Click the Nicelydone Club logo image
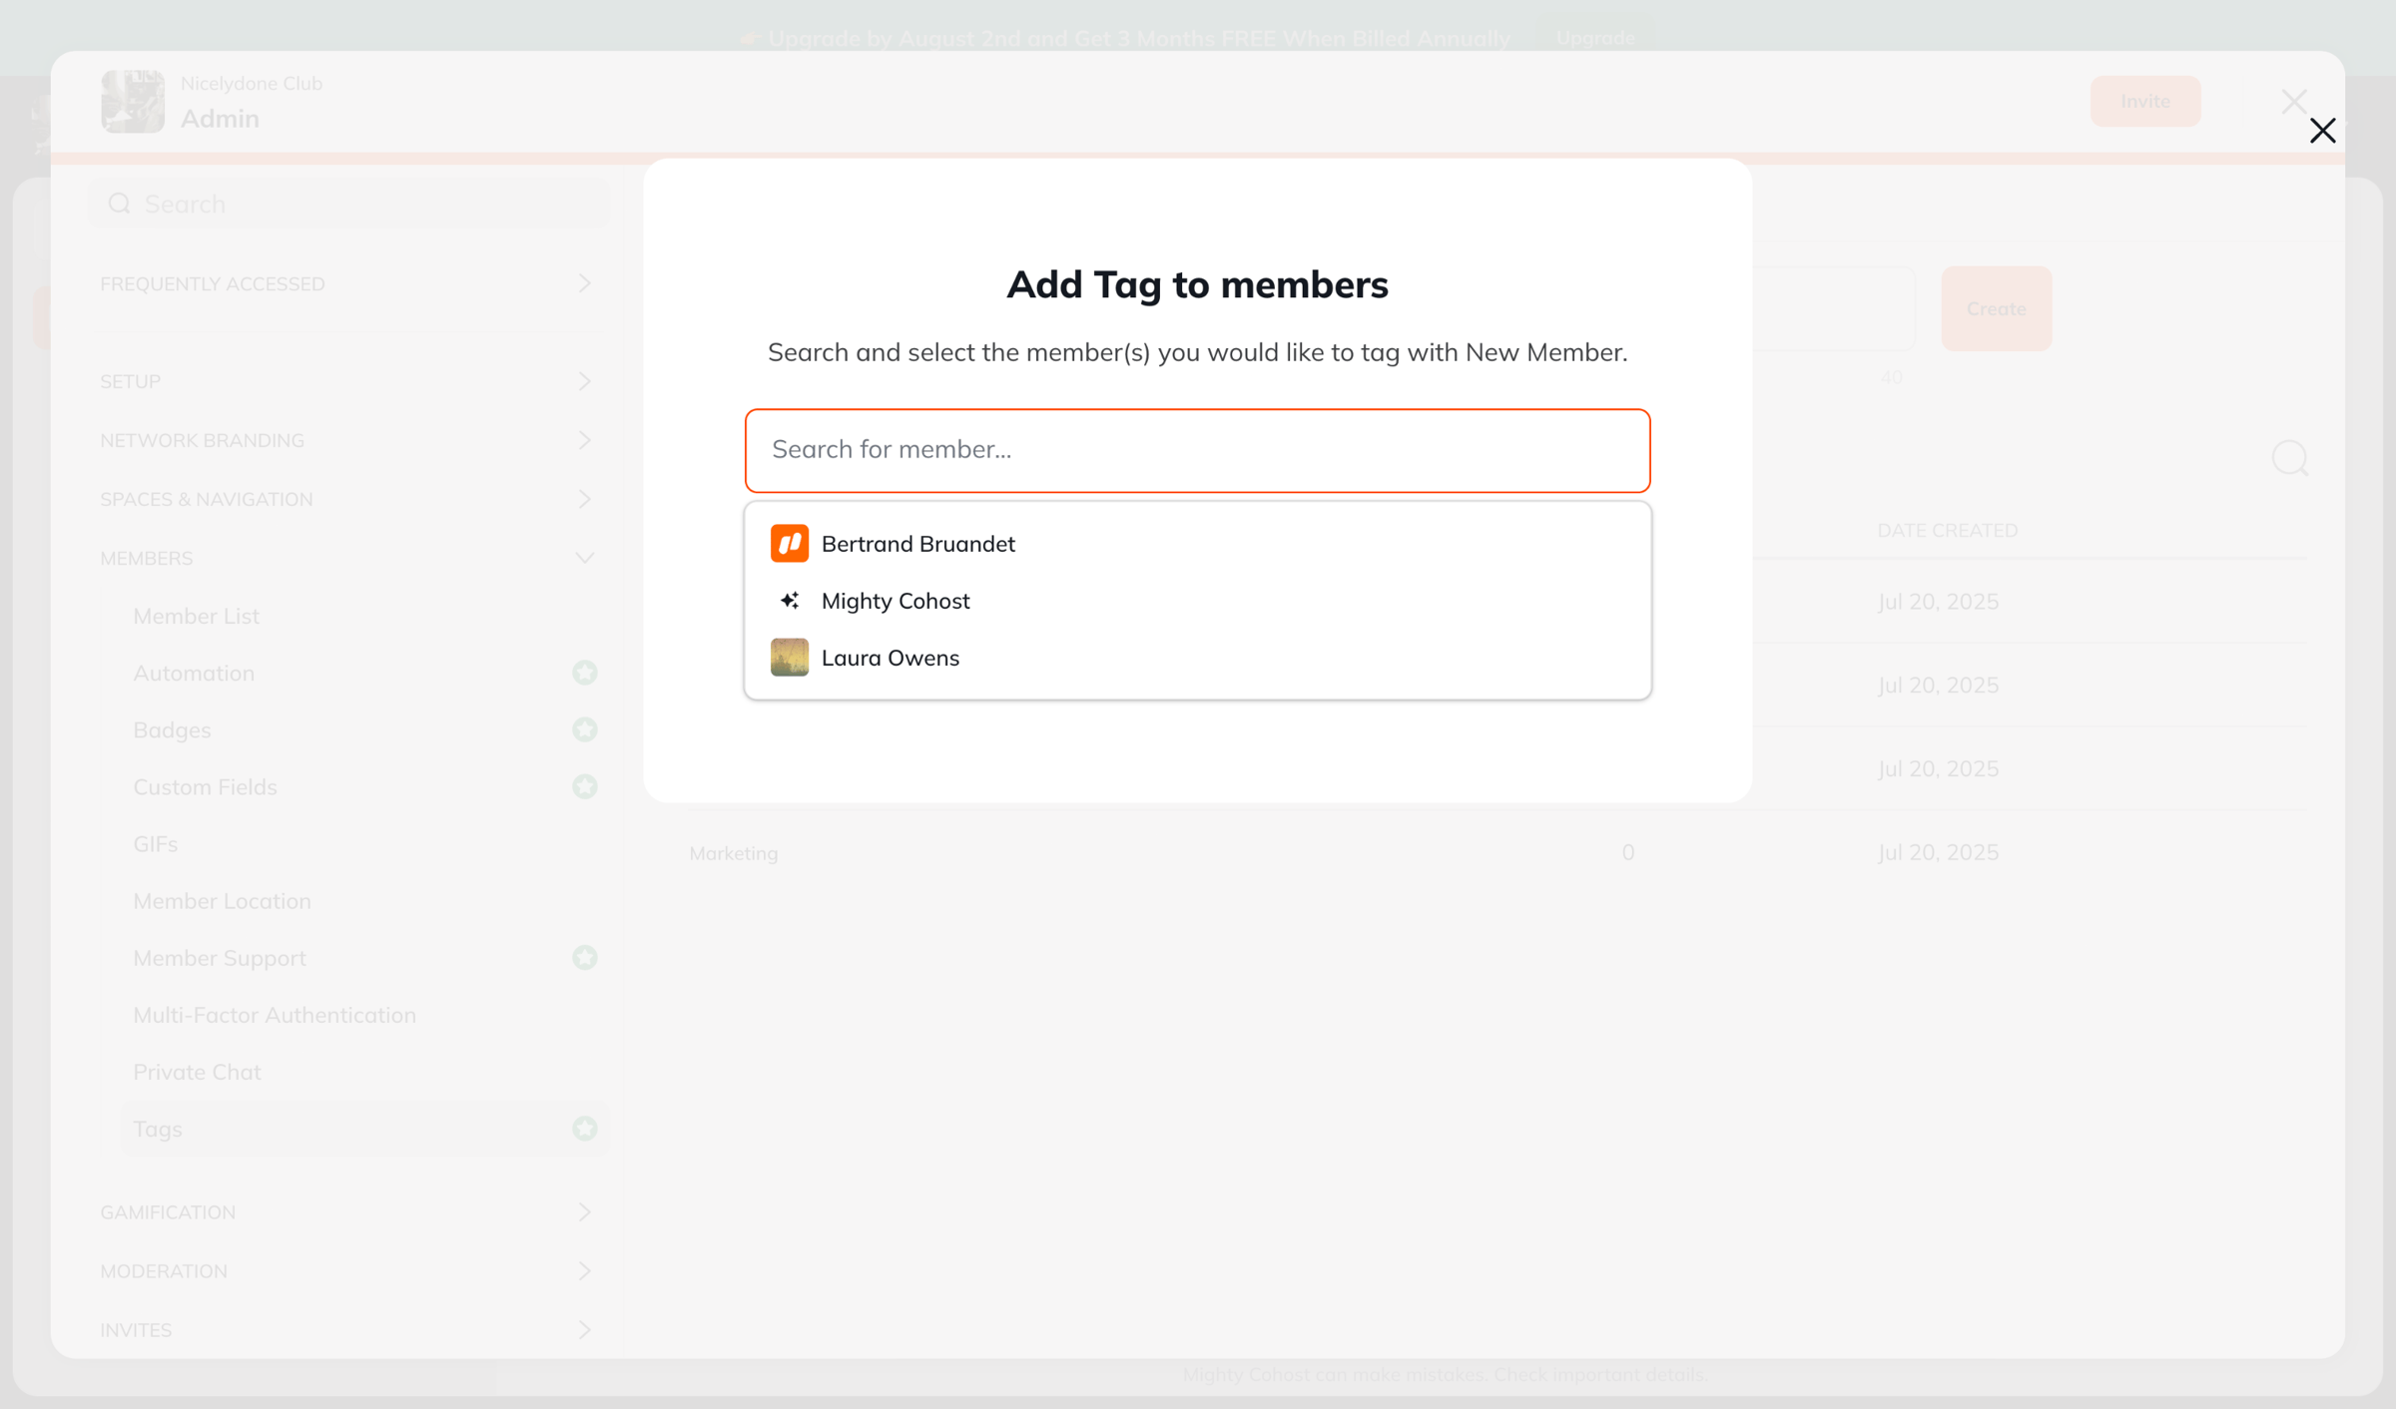This screenshot has height=1409, width=2396. pos(133,101)
